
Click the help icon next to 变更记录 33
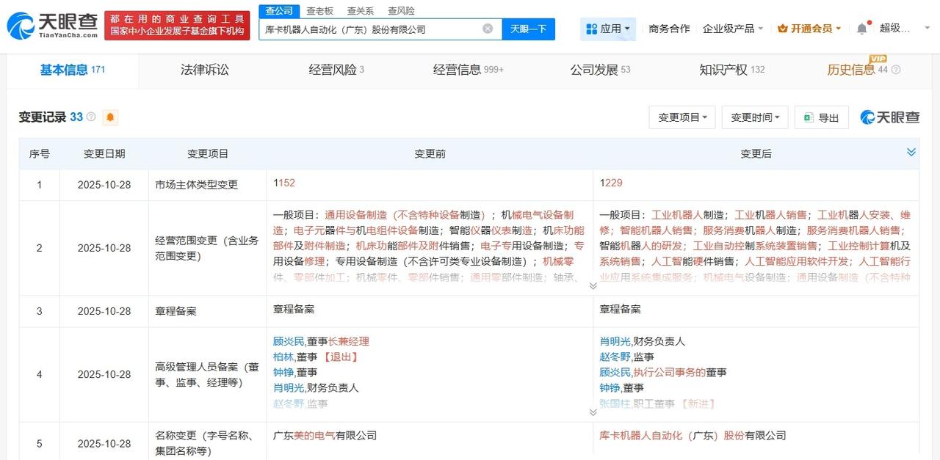click(91, 117)
